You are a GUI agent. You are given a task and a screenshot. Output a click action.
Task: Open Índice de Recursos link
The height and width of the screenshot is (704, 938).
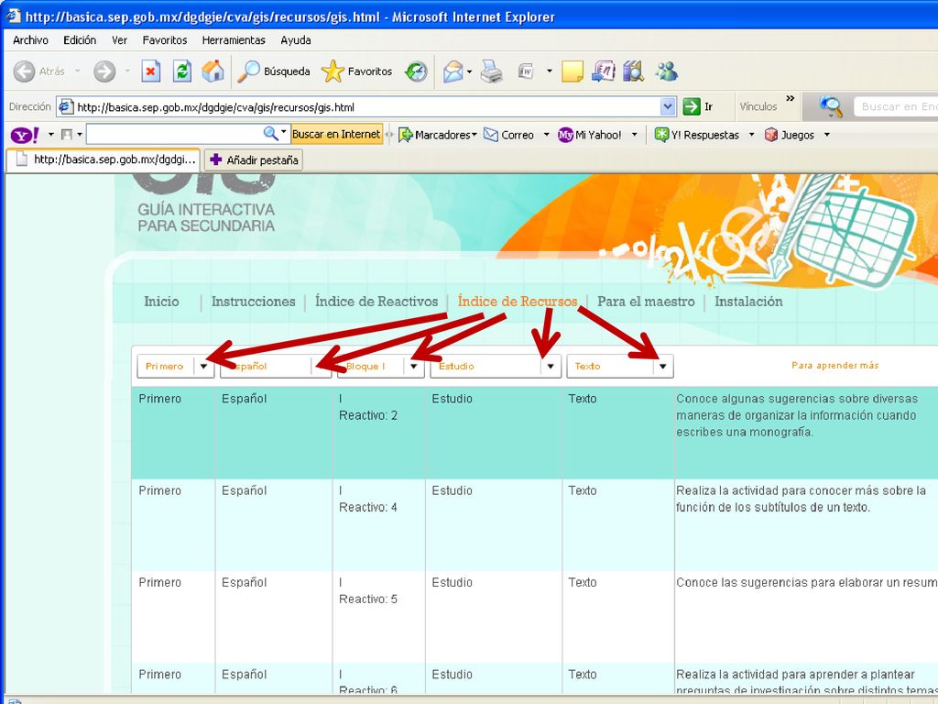(x=518, y=301)
